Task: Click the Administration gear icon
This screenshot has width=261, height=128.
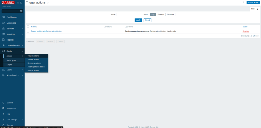Action: (x=3, y=75)
